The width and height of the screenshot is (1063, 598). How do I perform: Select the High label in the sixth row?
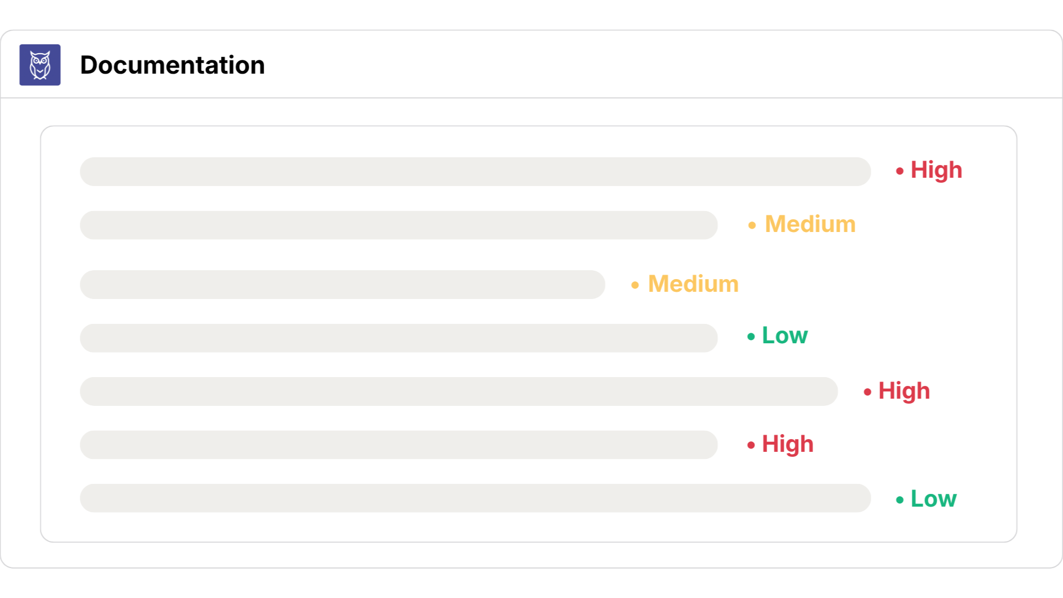click(x=788, y=444)
